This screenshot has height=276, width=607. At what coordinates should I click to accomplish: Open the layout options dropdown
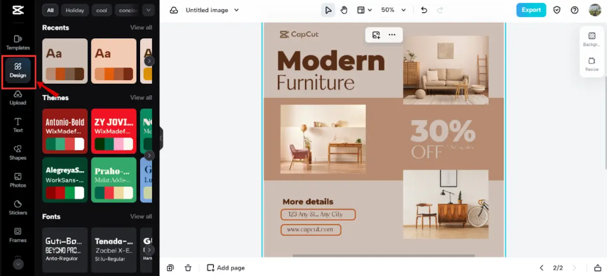(365, 11)
